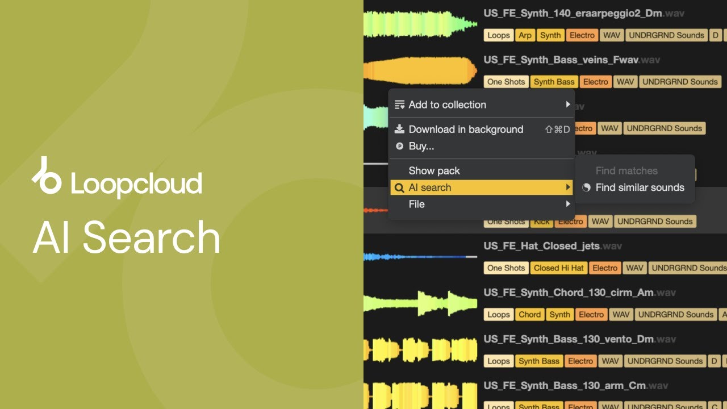Click the US_FE_Synth_Chord_130_cirm_Am.wav file name
The image size is (727, 409).
point(580,293)
